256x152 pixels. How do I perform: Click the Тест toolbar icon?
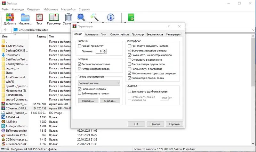pos(39,17)
